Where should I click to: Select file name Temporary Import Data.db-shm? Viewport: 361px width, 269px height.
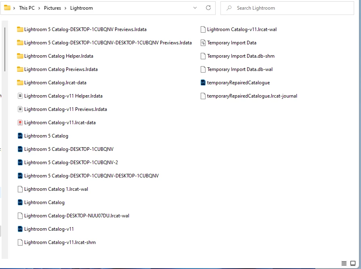[241, 56]
